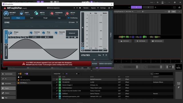183x103 pixels.
Task: Click the Custom knob
Action: tap(31, 33)
